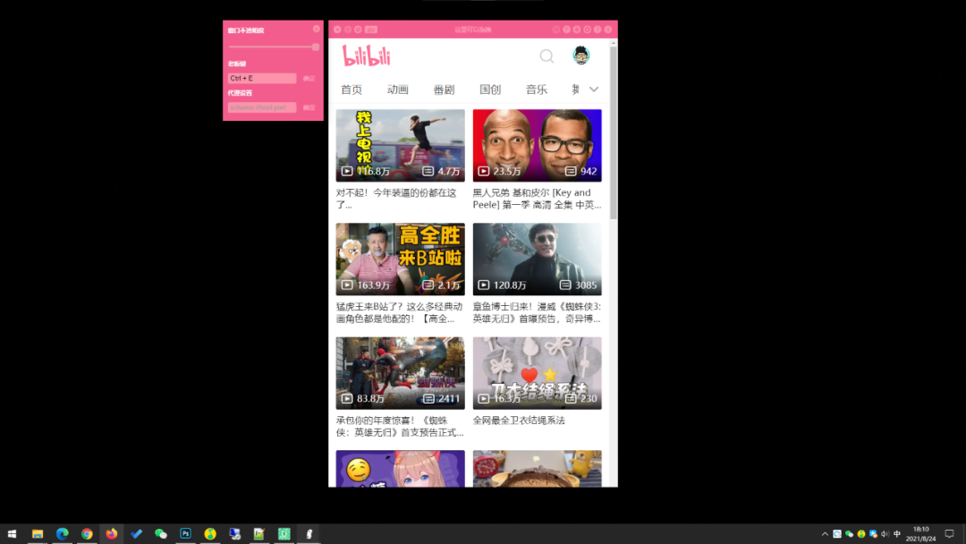
Task: Switch to the 音乐 tab
Action: [x=536, y=89]
